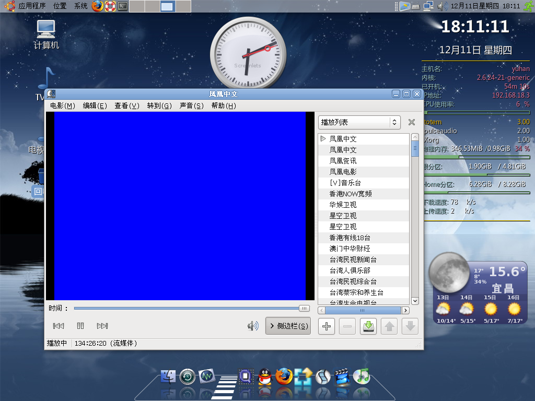Add a new item to the playlist
Screen dimensions: 535x401
coord(327,326)
